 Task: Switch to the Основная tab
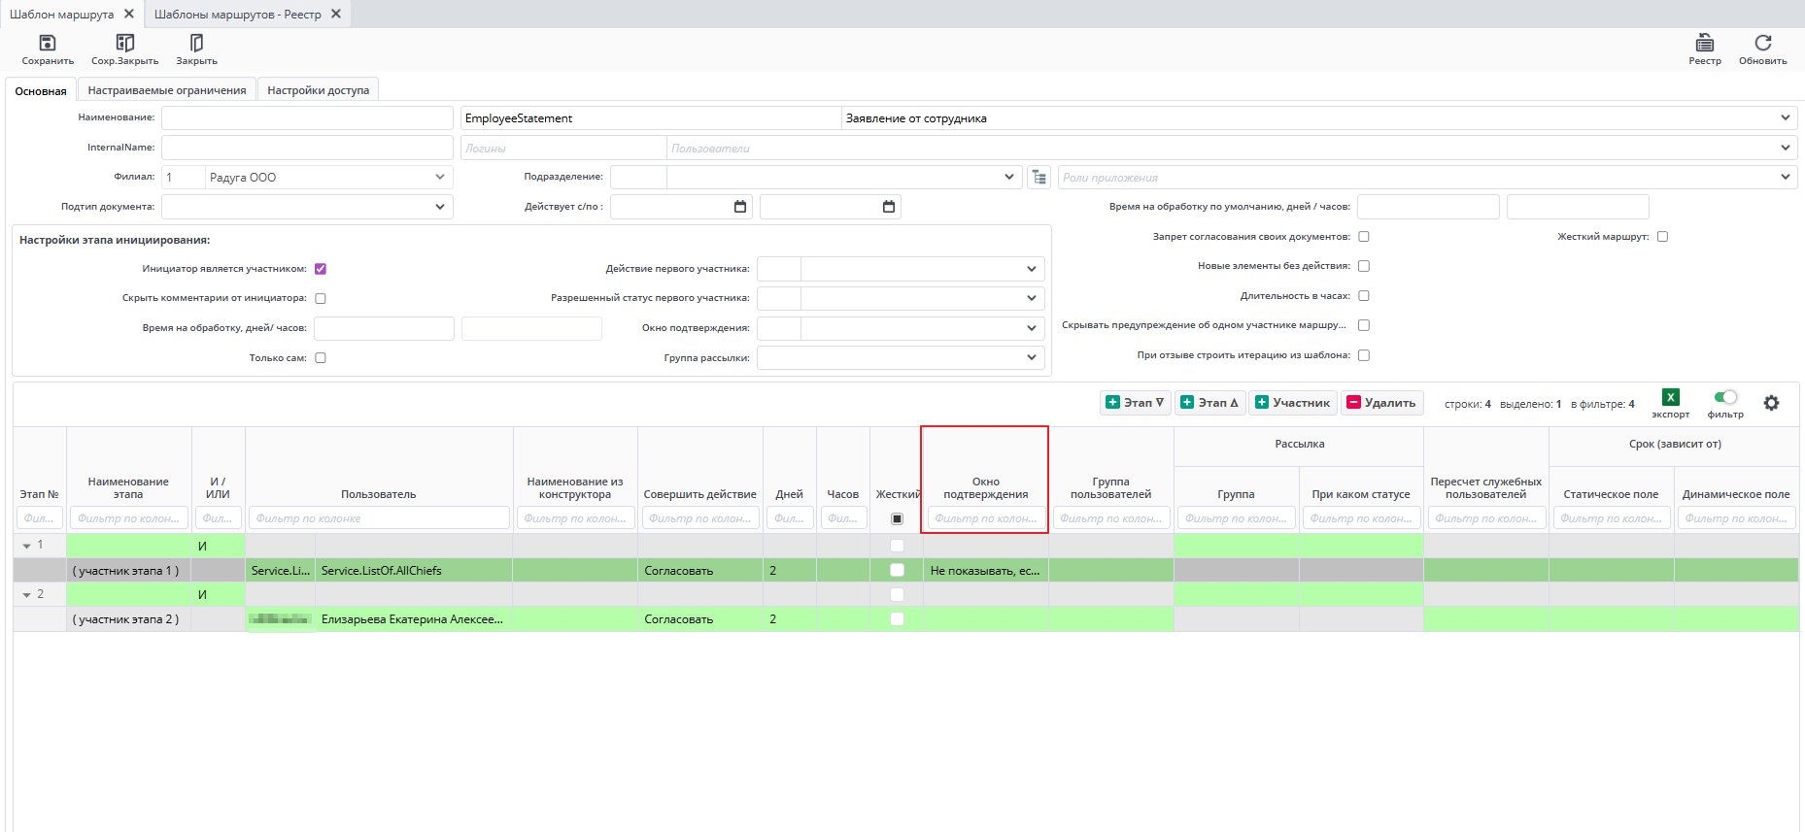point(41,90)
